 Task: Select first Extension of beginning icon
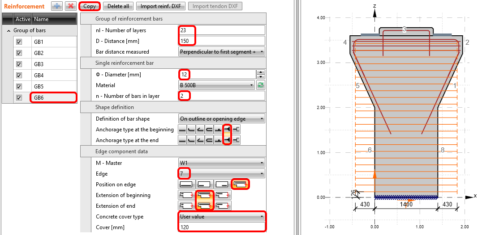[186, 195]
